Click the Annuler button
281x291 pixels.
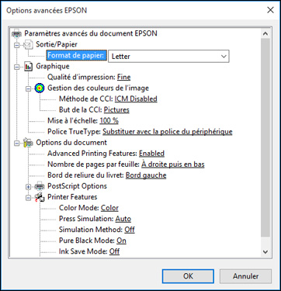[245, 276]
